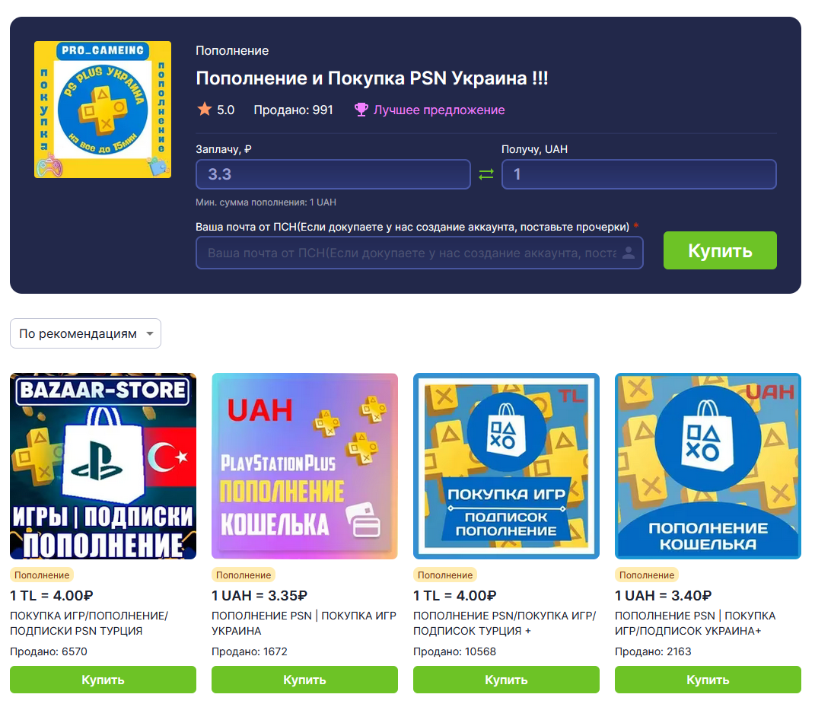Open 'ПОПОЛНЕНИЕ PSN | ПОКУПКА ИГР/ПОДПИСОК УКРАИНА+' title
Viewport: 815px width, 707px height.
click(x=695, y=623)
